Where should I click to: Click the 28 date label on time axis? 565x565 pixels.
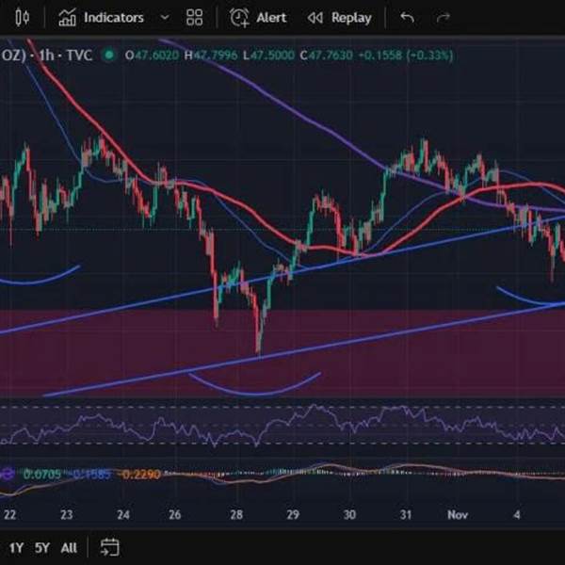coord(236,514)
